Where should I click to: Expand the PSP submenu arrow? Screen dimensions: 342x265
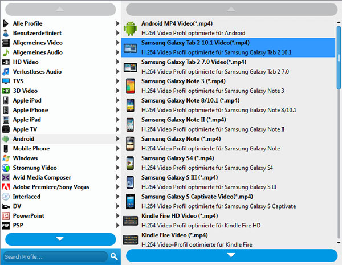117,226
